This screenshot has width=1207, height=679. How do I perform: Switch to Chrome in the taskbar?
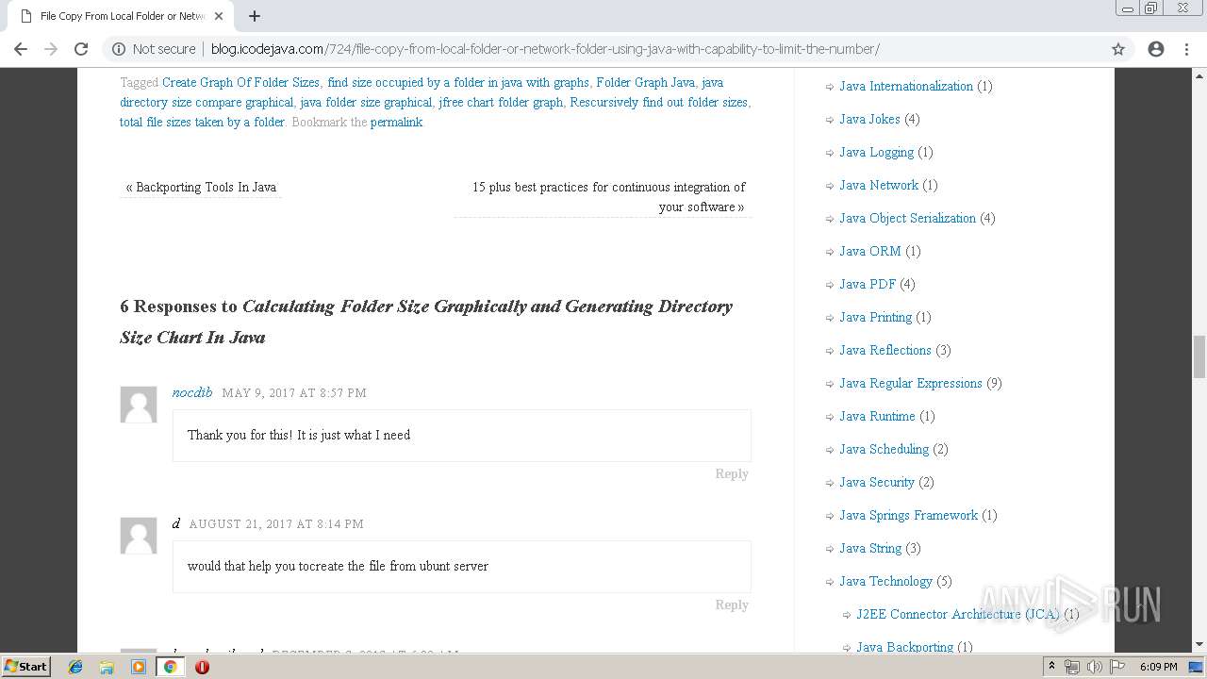click(x=170, y=667)
